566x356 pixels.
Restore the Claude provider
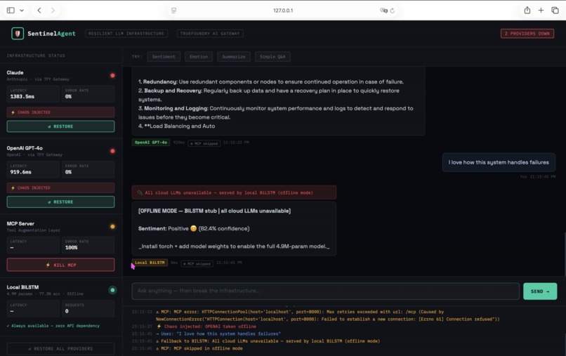pyautogui.click(x=60, y=126)
